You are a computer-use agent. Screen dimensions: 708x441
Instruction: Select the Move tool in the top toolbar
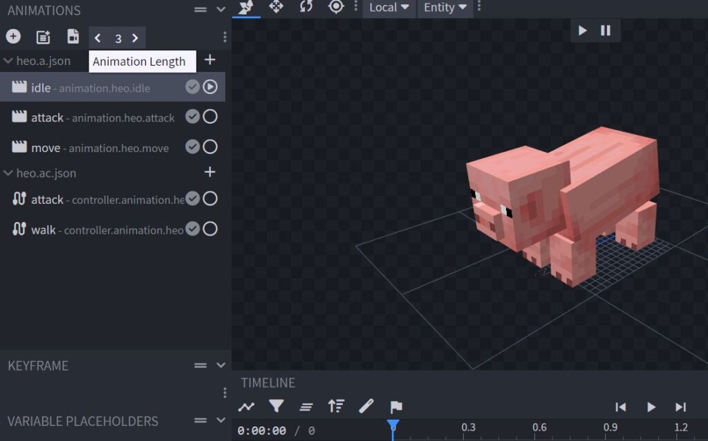tap(246, 7)
